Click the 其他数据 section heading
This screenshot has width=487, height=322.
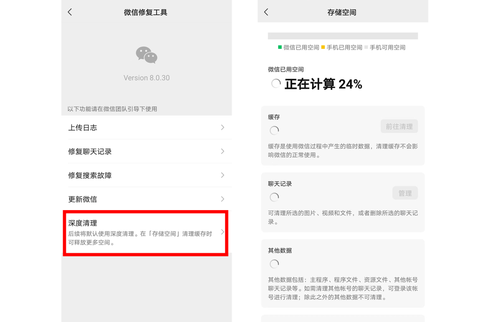pyautogui.click(x=280, y=251)
